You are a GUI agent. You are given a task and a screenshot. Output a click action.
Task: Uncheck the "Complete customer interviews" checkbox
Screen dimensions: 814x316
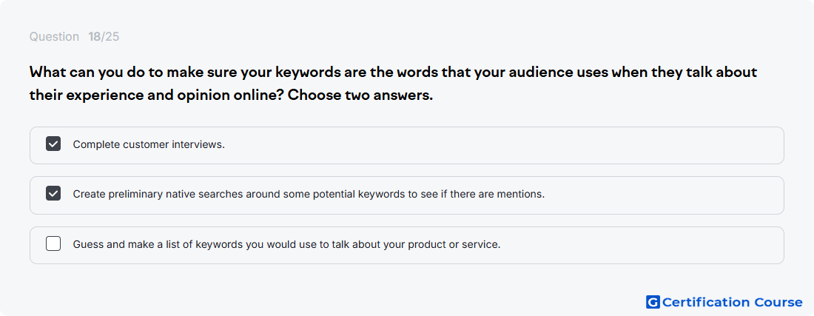(53, 144)
